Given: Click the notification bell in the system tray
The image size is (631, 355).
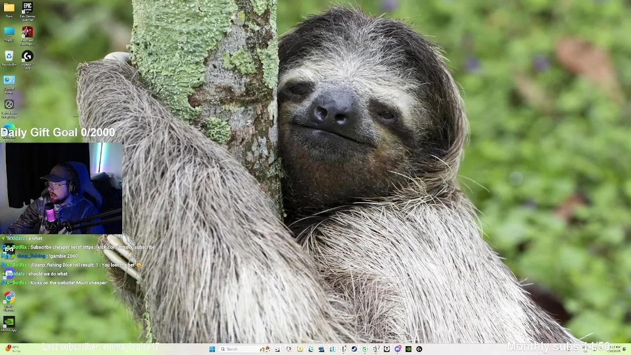Looking at the screenshot, I should pos(625,349).
